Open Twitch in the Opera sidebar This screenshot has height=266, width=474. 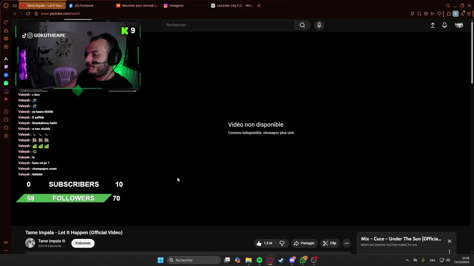click(6, 67)
